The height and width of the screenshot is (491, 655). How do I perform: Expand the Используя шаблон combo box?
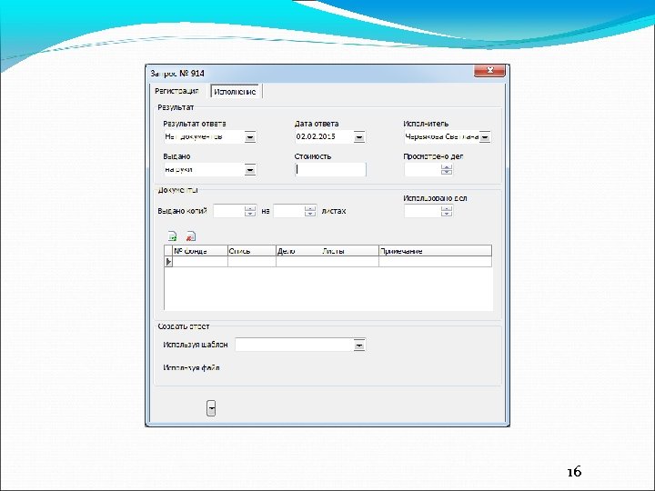pos(358,345)
